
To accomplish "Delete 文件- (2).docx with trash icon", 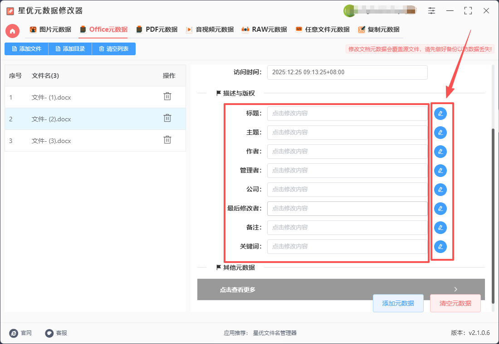I will [x=167, y=118].
